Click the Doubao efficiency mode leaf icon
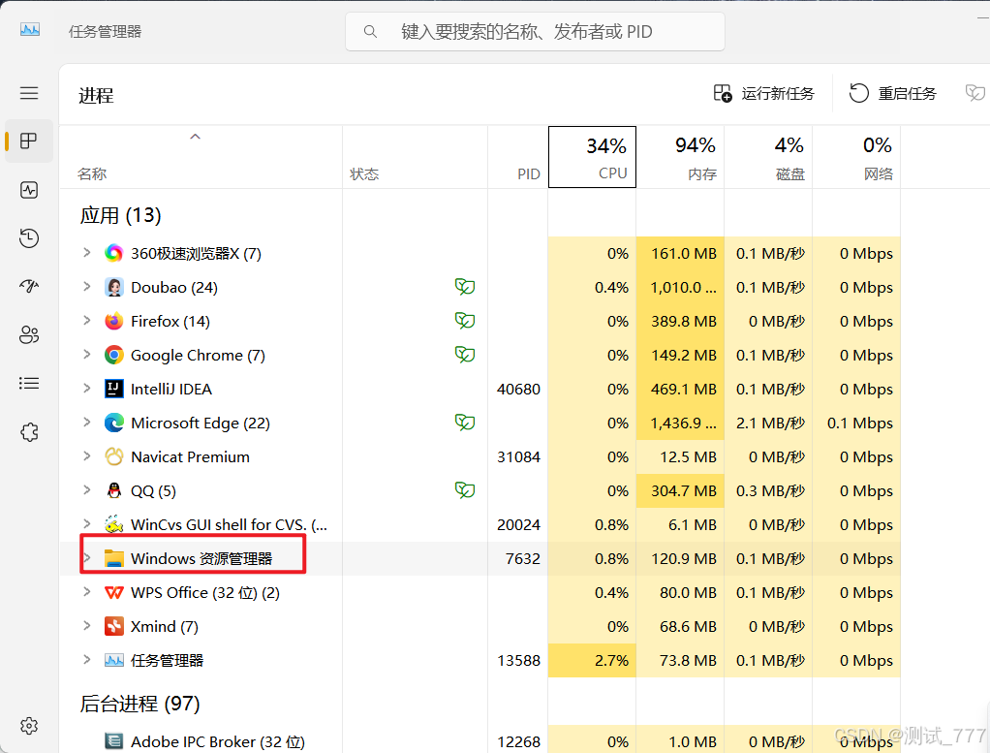 (x=465, y=287)
